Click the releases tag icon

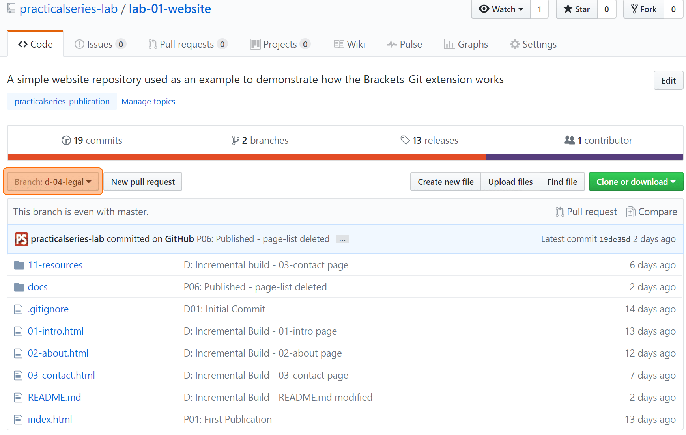405,140
